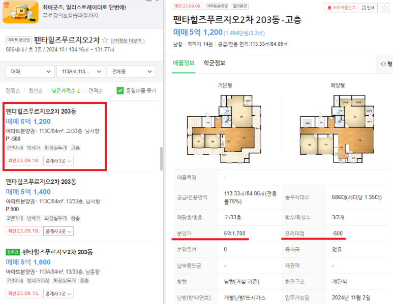Click the 방네개이상 tag on the third listing
Viewport: 393px width, 304px height.
(38, 281)
